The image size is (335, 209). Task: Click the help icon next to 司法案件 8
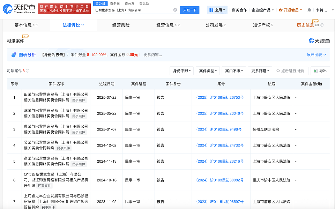pos(28,71)
